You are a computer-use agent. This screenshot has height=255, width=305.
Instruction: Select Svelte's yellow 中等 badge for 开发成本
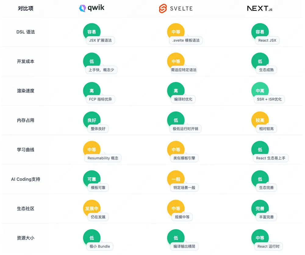(176, 61)
